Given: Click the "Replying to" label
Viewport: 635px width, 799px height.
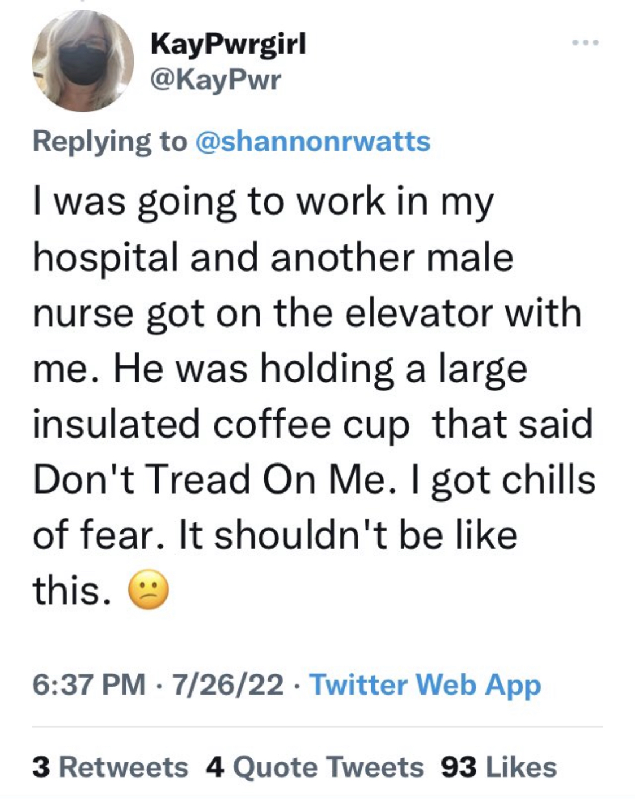Looking at the screenshot, I should point(110,141).
